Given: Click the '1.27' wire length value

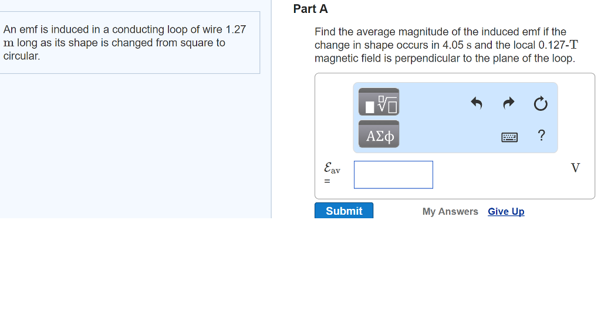Looking at the screenshot, I should click(x=235, y=29).
